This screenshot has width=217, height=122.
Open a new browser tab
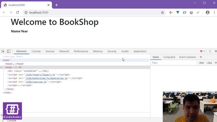[x=57, y=5]
